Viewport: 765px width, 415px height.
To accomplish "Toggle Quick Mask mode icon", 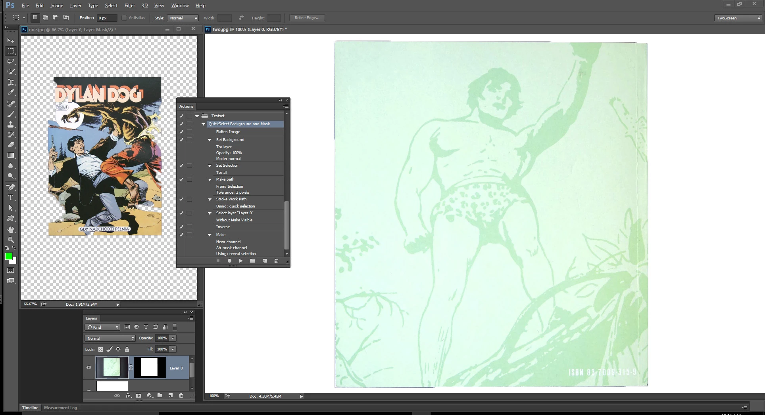I will (x=11, y=270).
